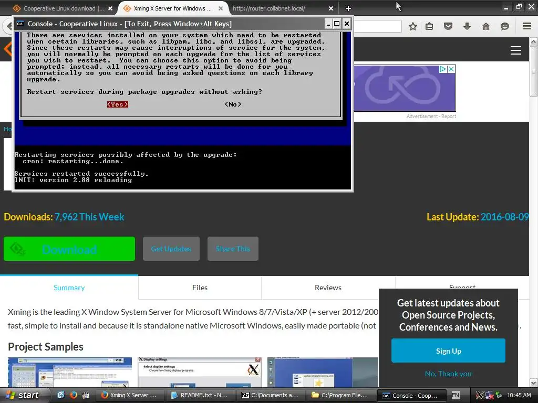Dismiss popup with No, Thank you
This screenshot has height=403, width=538.
(x=448, y=374)
